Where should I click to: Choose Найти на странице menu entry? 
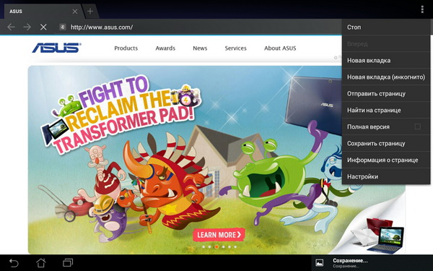[x=386, y=110]
